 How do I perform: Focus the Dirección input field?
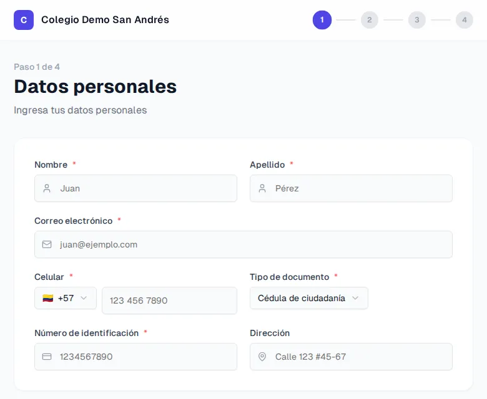pyautogui.click(x=352, y=357)
